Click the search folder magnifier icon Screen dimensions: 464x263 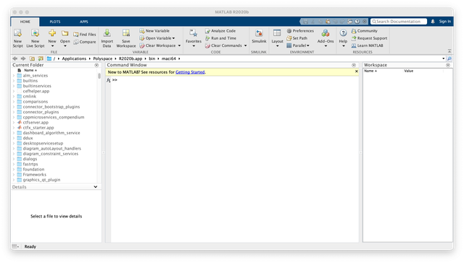pyautogui.click(x=449, y=59)
